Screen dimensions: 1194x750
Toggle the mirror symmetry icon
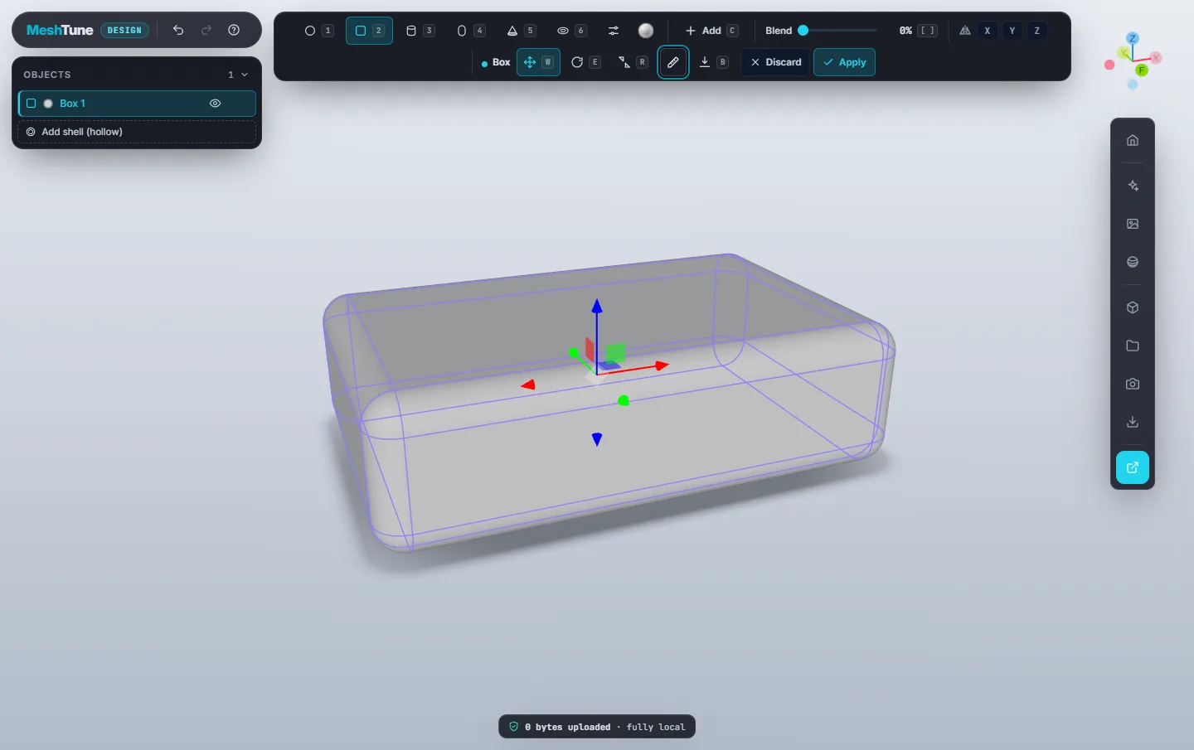pyautogui.click(x=965, y=31)
